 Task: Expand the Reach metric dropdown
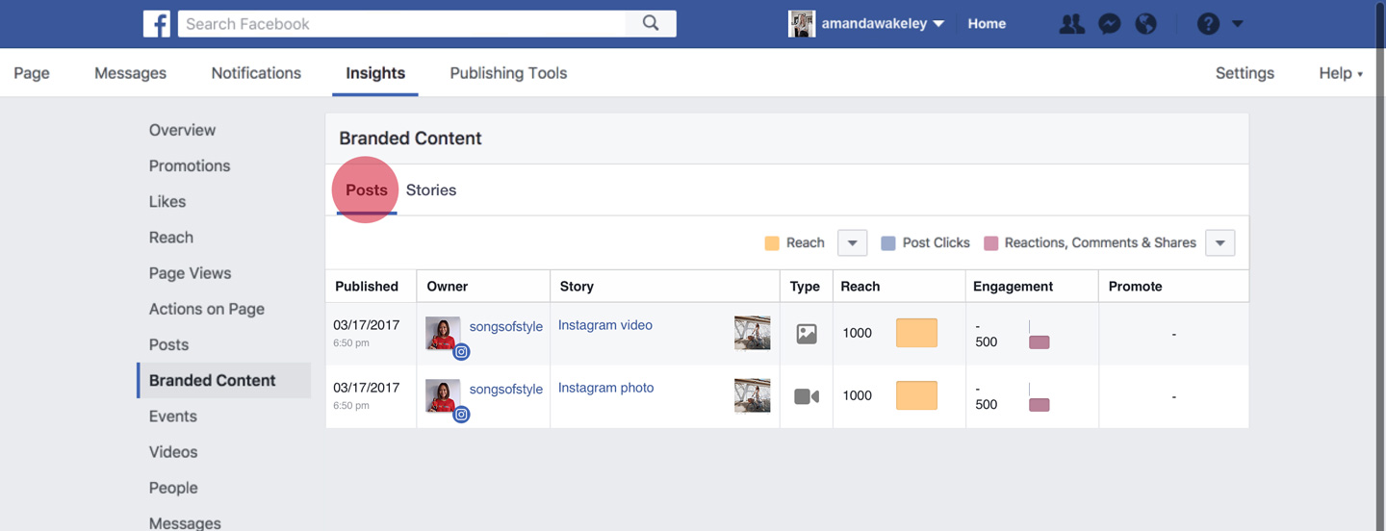point(852,243)
